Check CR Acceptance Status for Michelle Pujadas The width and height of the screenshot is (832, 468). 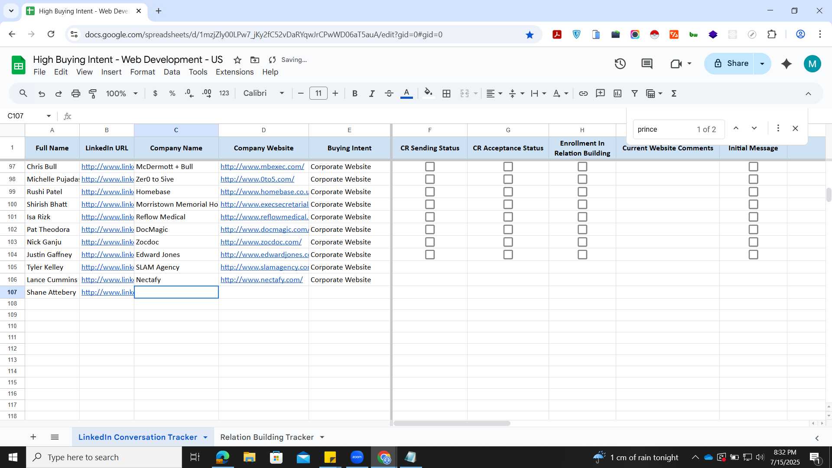tap(508, 179)
